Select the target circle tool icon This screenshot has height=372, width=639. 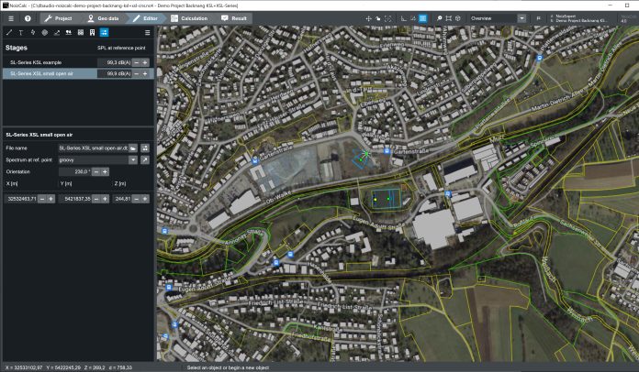45,33
